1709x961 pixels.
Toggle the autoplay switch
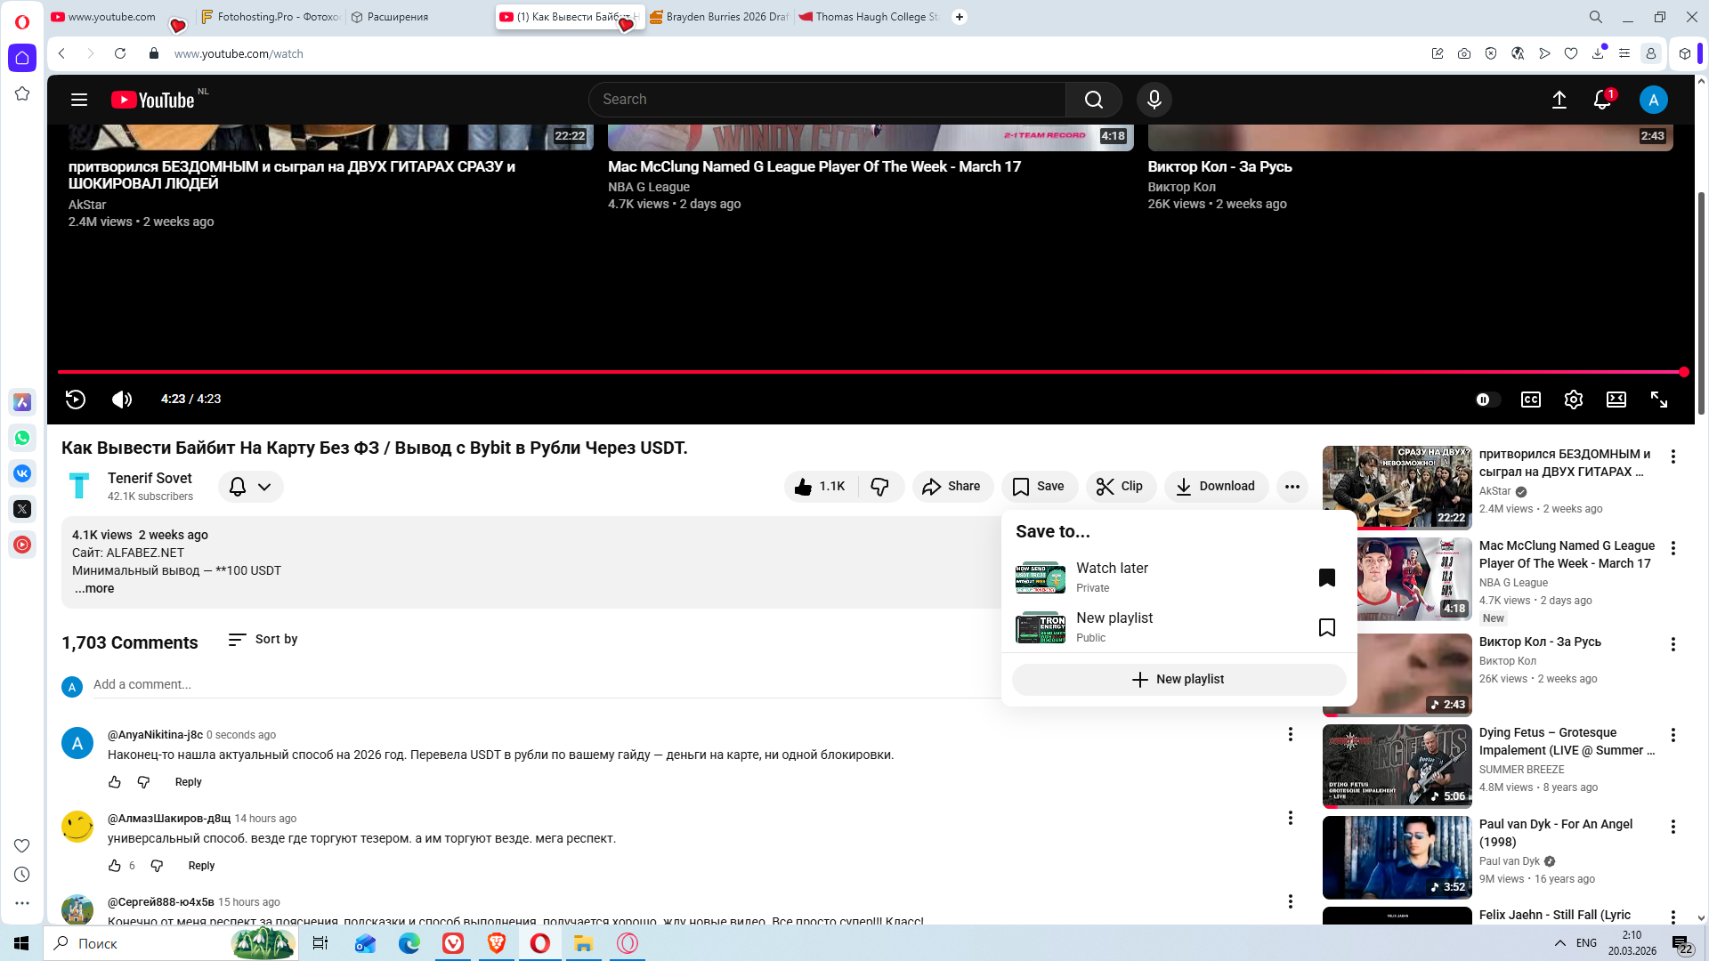pos(1486,400)
